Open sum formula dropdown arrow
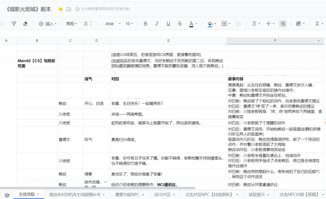 point(322,24)
